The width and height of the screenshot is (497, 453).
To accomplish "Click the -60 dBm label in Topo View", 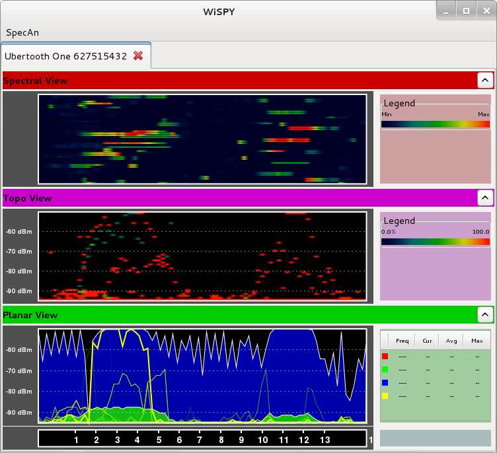I will [19, 232].
